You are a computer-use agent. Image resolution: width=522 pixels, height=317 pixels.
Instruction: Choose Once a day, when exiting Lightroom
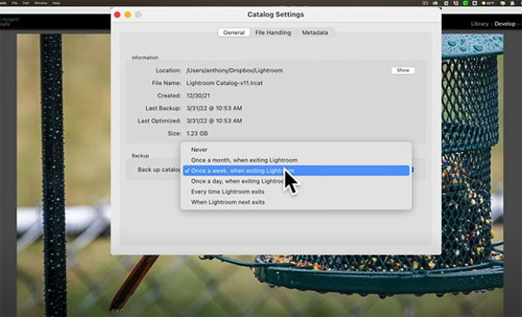pyautogui.click(x=296, y=182)
